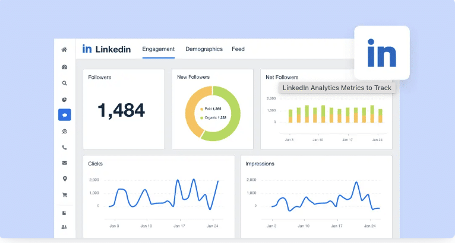Click the New Followers card title
This screenshot has width=455, height=243.
coord(193,77)
